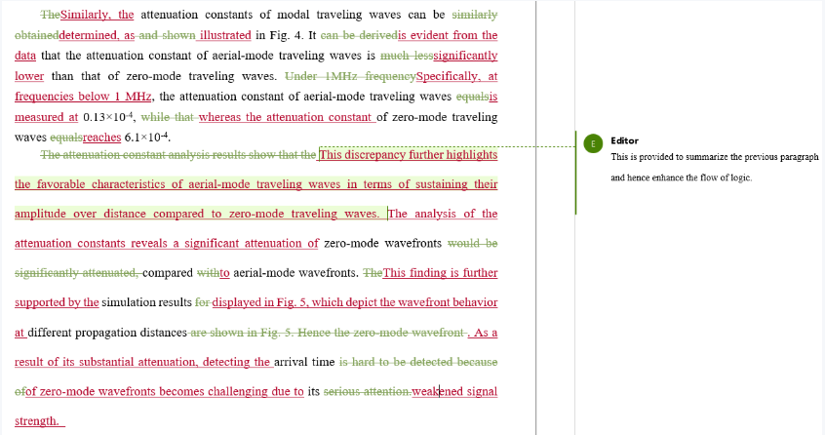Click the inserted word 'reaches'
Viewport: 825px width, 435px height.
[102, 138]
